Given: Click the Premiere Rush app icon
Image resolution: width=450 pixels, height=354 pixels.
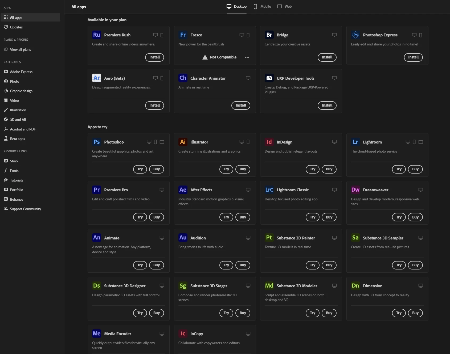Looking at the screenshot, I should pos(97,35).
